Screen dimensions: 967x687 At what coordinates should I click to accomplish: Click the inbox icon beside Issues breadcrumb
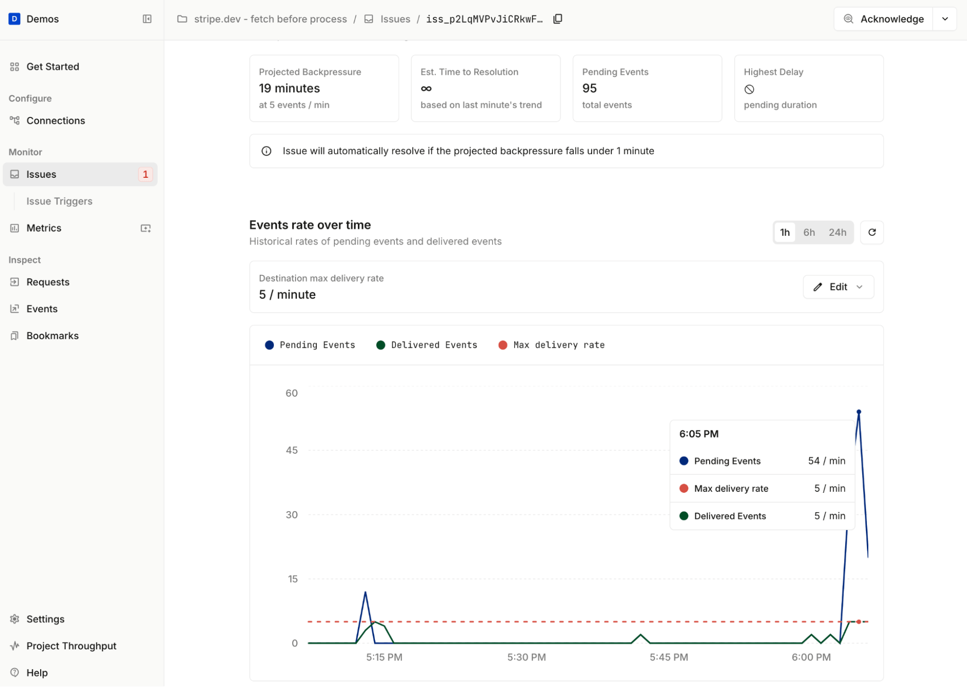[x=369, y=19]
